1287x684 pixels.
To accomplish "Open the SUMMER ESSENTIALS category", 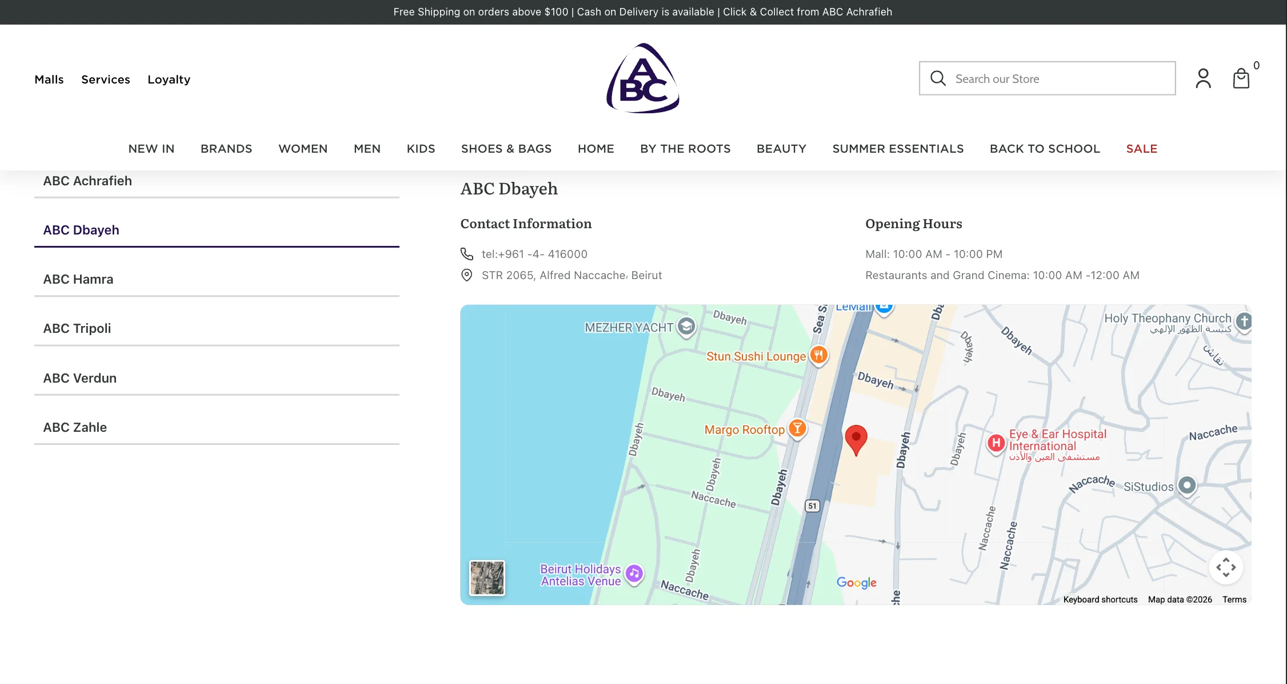I will pyautogui.click(x=898, y=149).
